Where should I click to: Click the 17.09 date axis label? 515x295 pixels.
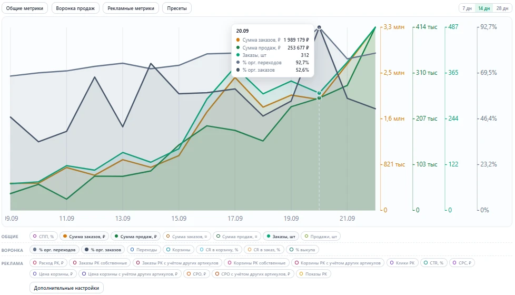click(x=235, y=219)
